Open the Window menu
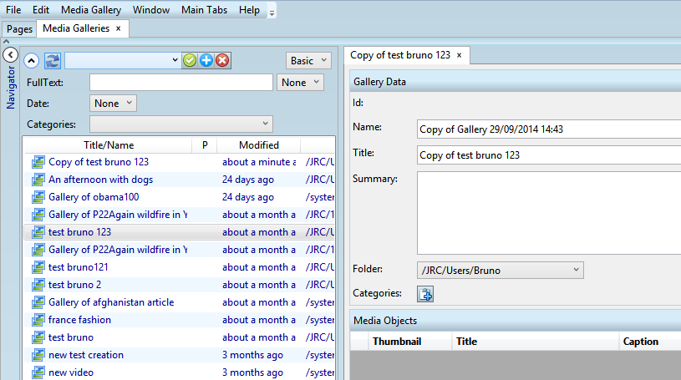This screenshot has height=380, width=681. click(151, 9)
